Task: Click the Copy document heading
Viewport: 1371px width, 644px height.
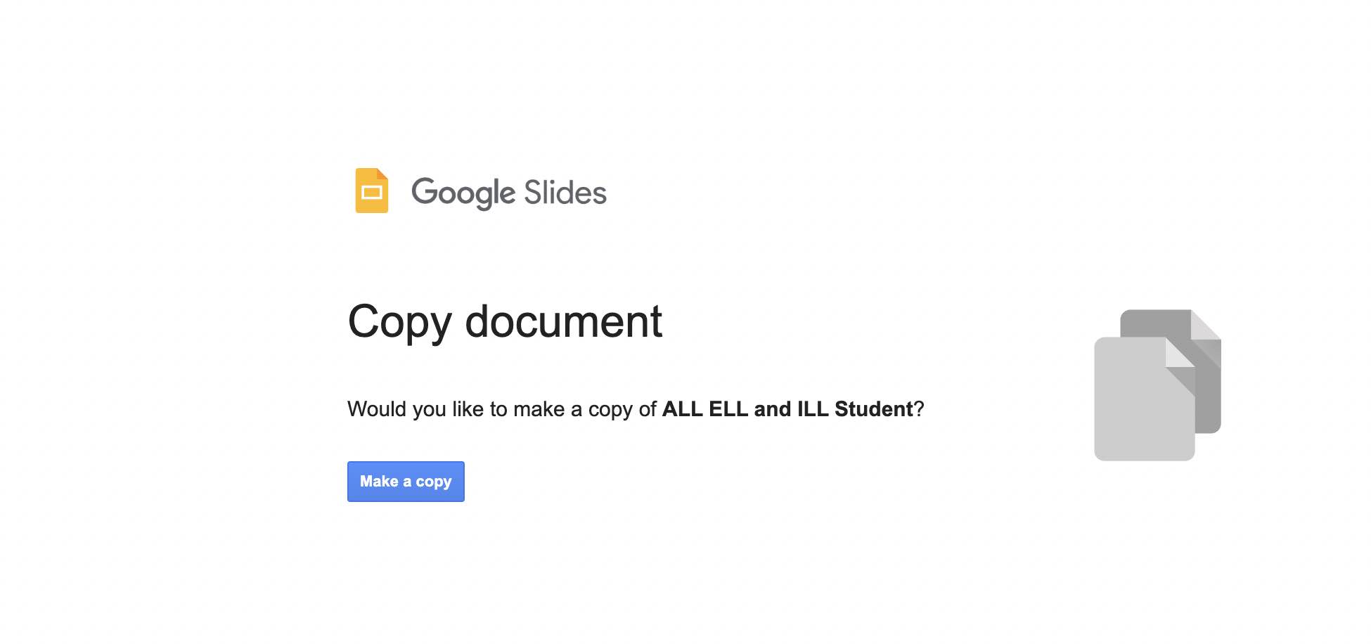Action: pos(505,322)
